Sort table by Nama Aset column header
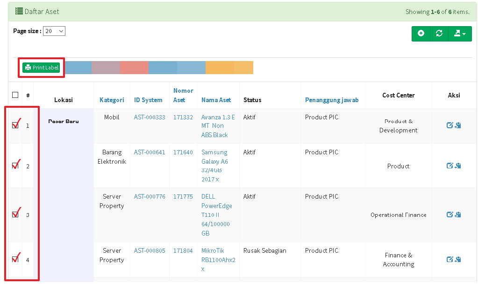The width and height of the screenshot is (478, 291). [x=216, y=100]
